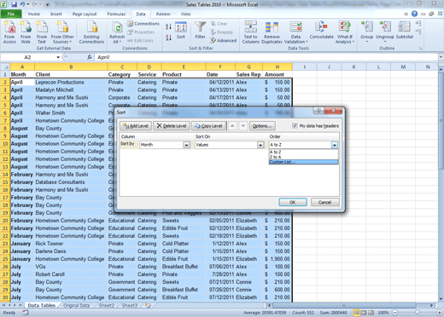Open From Other Sources menu
This screenshot has height=317, width=444.
[62, 32]
